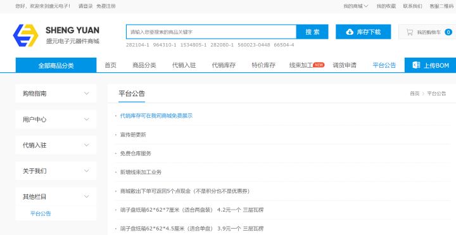This screenshot has height=235, width=456.
Task: Click the 库存下载 button
Action: tap(364, 32)
